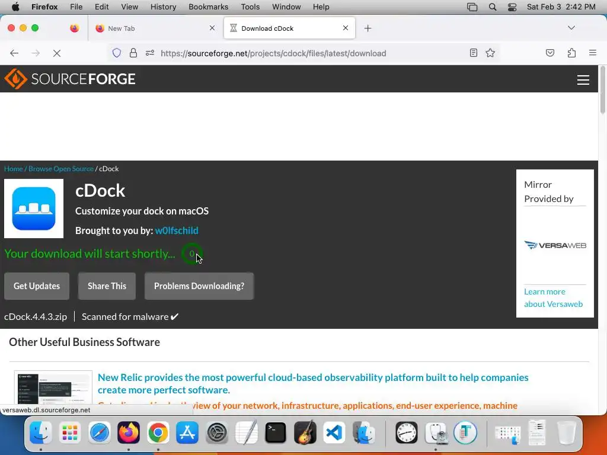
Task: Click the Get Updates button
Action: click(x=37, y=286)
